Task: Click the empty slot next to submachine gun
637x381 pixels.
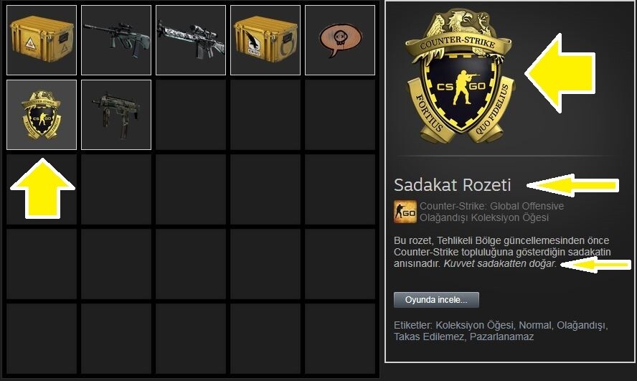Action: click(191, 115)
